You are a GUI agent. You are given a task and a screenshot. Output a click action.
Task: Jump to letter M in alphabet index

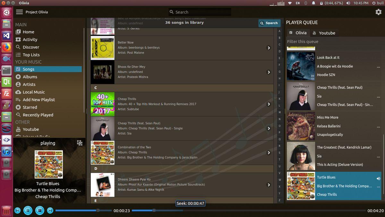(x=279, y=113)
